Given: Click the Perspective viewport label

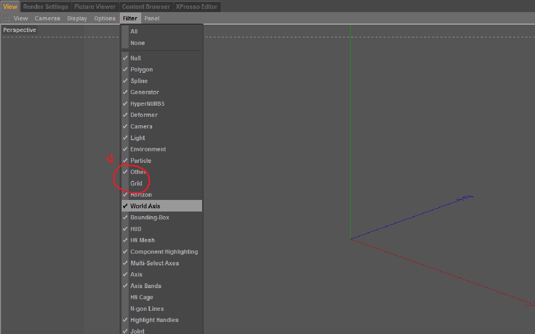Looking at the screenshot, I should pos(20,30).
